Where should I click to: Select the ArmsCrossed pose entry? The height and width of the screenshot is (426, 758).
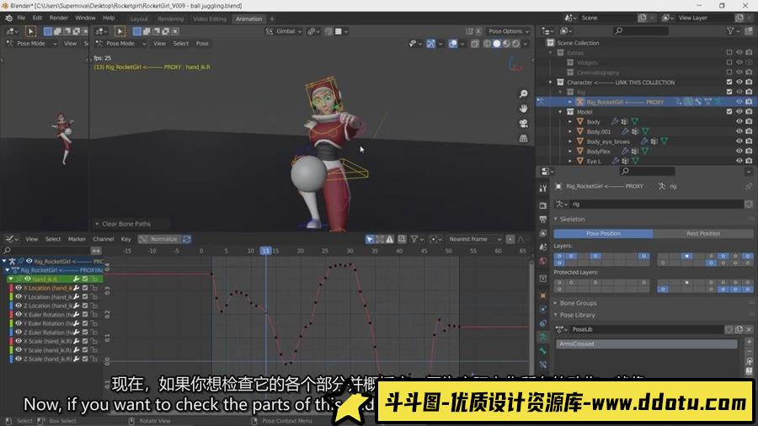coord(646,343)
